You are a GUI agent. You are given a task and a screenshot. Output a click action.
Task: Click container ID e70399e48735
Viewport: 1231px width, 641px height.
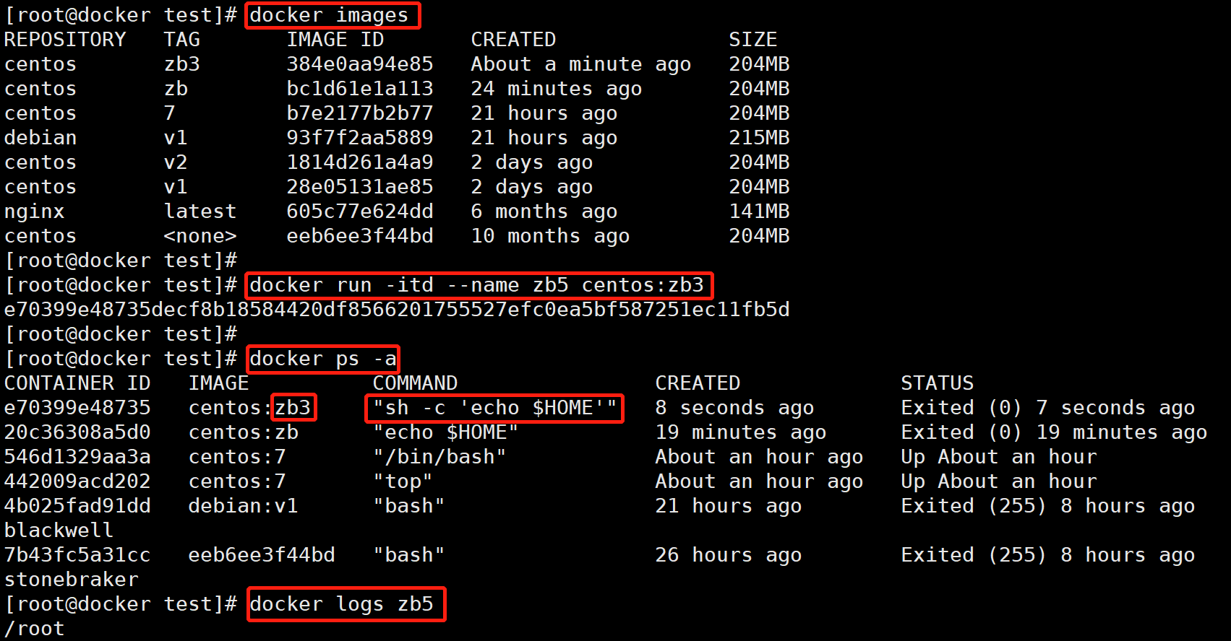[77, 408]
